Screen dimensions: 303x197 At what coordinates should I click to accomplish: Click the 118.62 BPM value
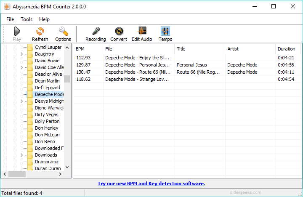point(83,79)
